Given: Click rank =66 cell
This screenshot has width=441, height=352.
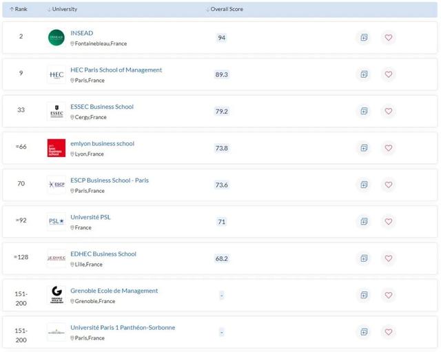Looking at the screenshot, I should click(21, 147).
